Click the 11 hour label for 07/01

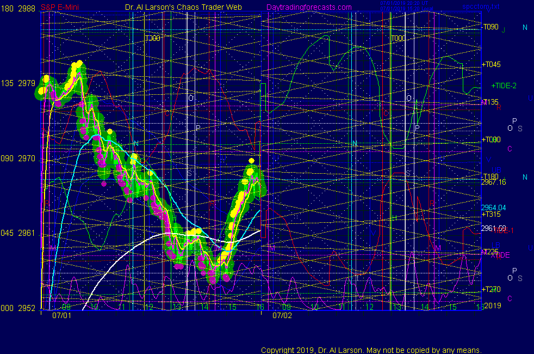pyautogui.click(x=122, y=307)
